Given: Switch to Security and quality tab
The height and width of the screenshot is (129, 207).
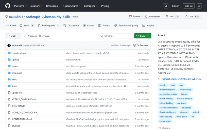Looking at the screenshot, I should tap(126, 26).
